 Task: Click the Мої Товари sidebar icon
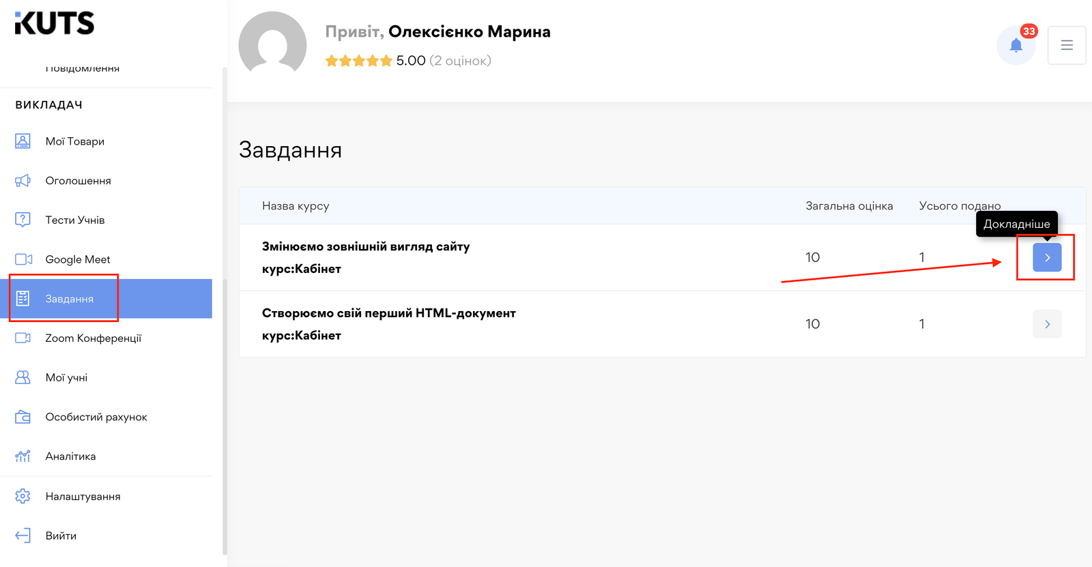pyautogui.click(x=23, y=141)
